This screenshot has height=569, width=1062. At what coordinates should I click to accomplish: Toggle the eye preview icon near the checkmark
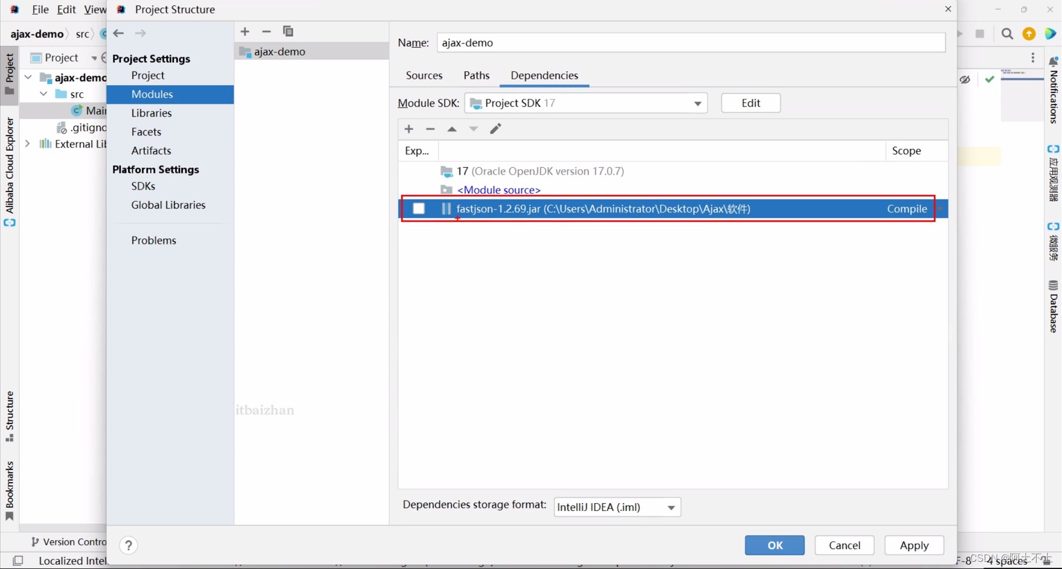coord(964,79)
